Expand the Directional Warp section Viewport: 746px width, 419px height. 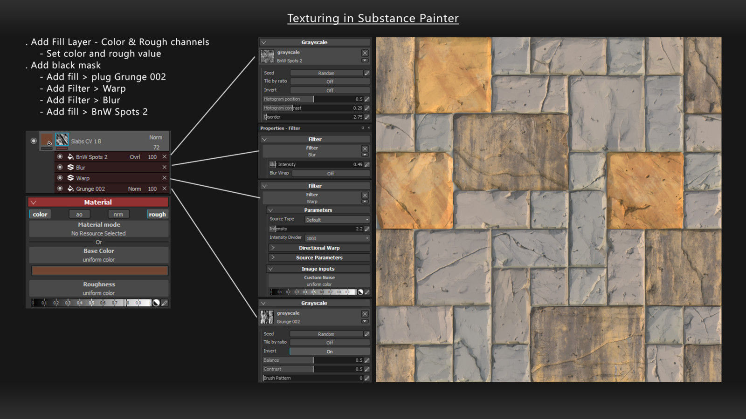tap(319, 248)
